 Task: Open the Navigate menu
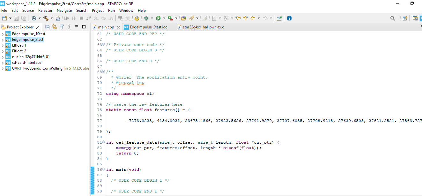pos(64,11)
